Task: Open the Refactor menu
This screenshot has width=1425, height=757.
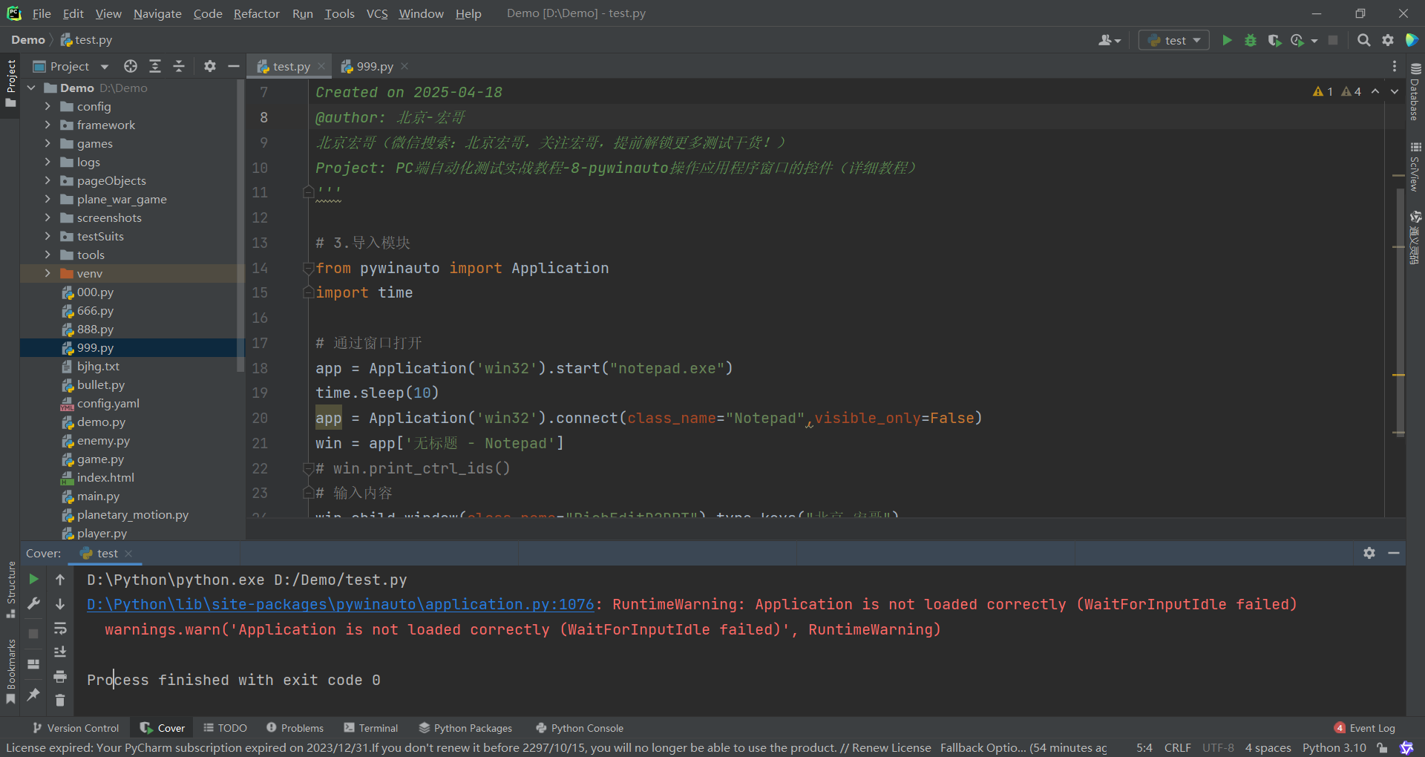Action: click(256, 13)
